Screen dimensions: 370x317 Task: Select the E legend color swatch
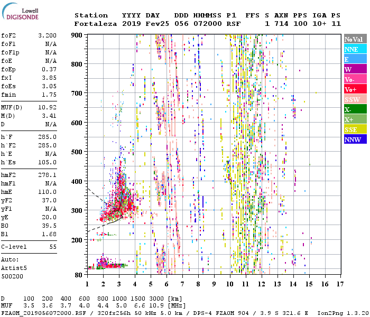tap(355, 59)
